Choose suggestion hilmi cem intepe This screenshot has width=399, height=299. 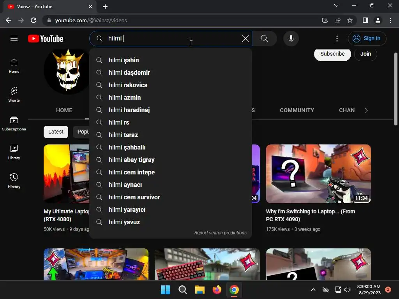[x=171, y=172]
